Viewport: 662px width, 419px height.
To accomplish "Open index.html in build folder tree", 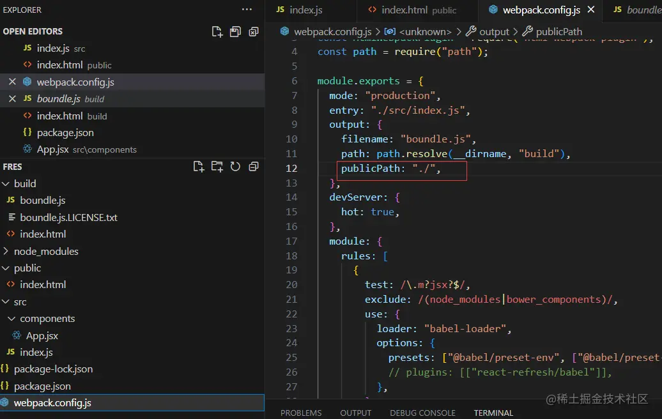I will point(132,234).
